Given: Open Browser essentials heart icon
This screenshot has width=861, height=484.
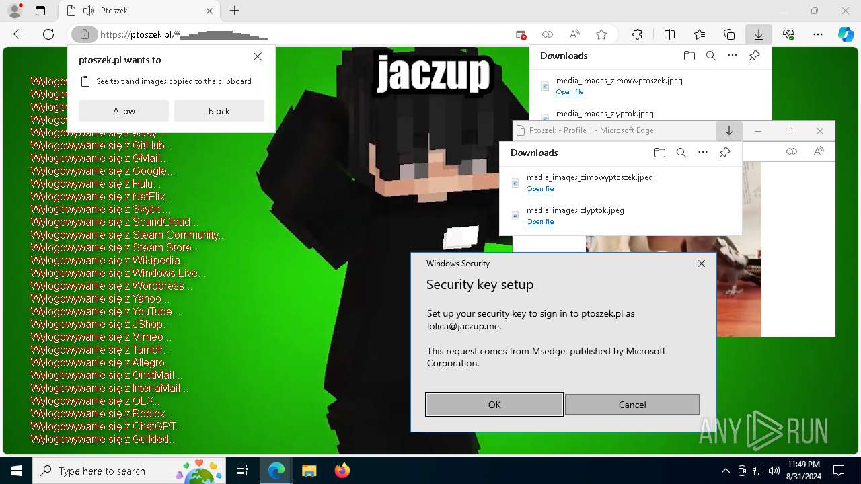Looking at the screenshot, I should tap(788, 34).
